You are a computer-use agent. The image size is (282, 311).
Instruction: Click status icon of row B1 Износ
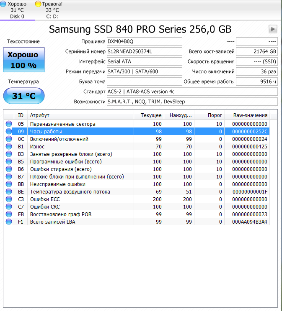click(x=9, y=146)
